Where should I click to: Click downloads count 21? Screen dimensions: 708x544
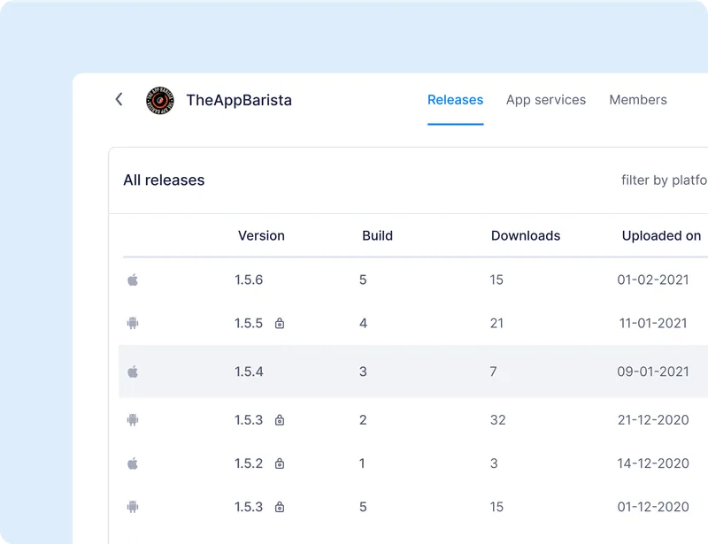click(x=496, y=323)
